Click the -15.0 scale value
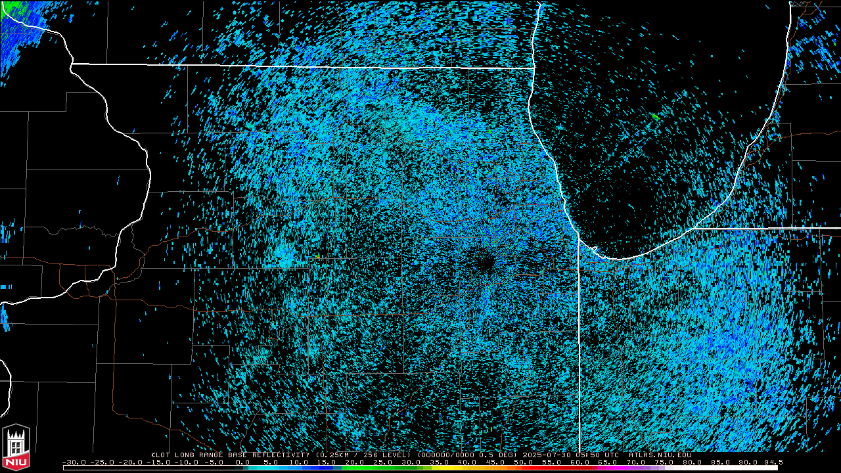 (159, 462)
